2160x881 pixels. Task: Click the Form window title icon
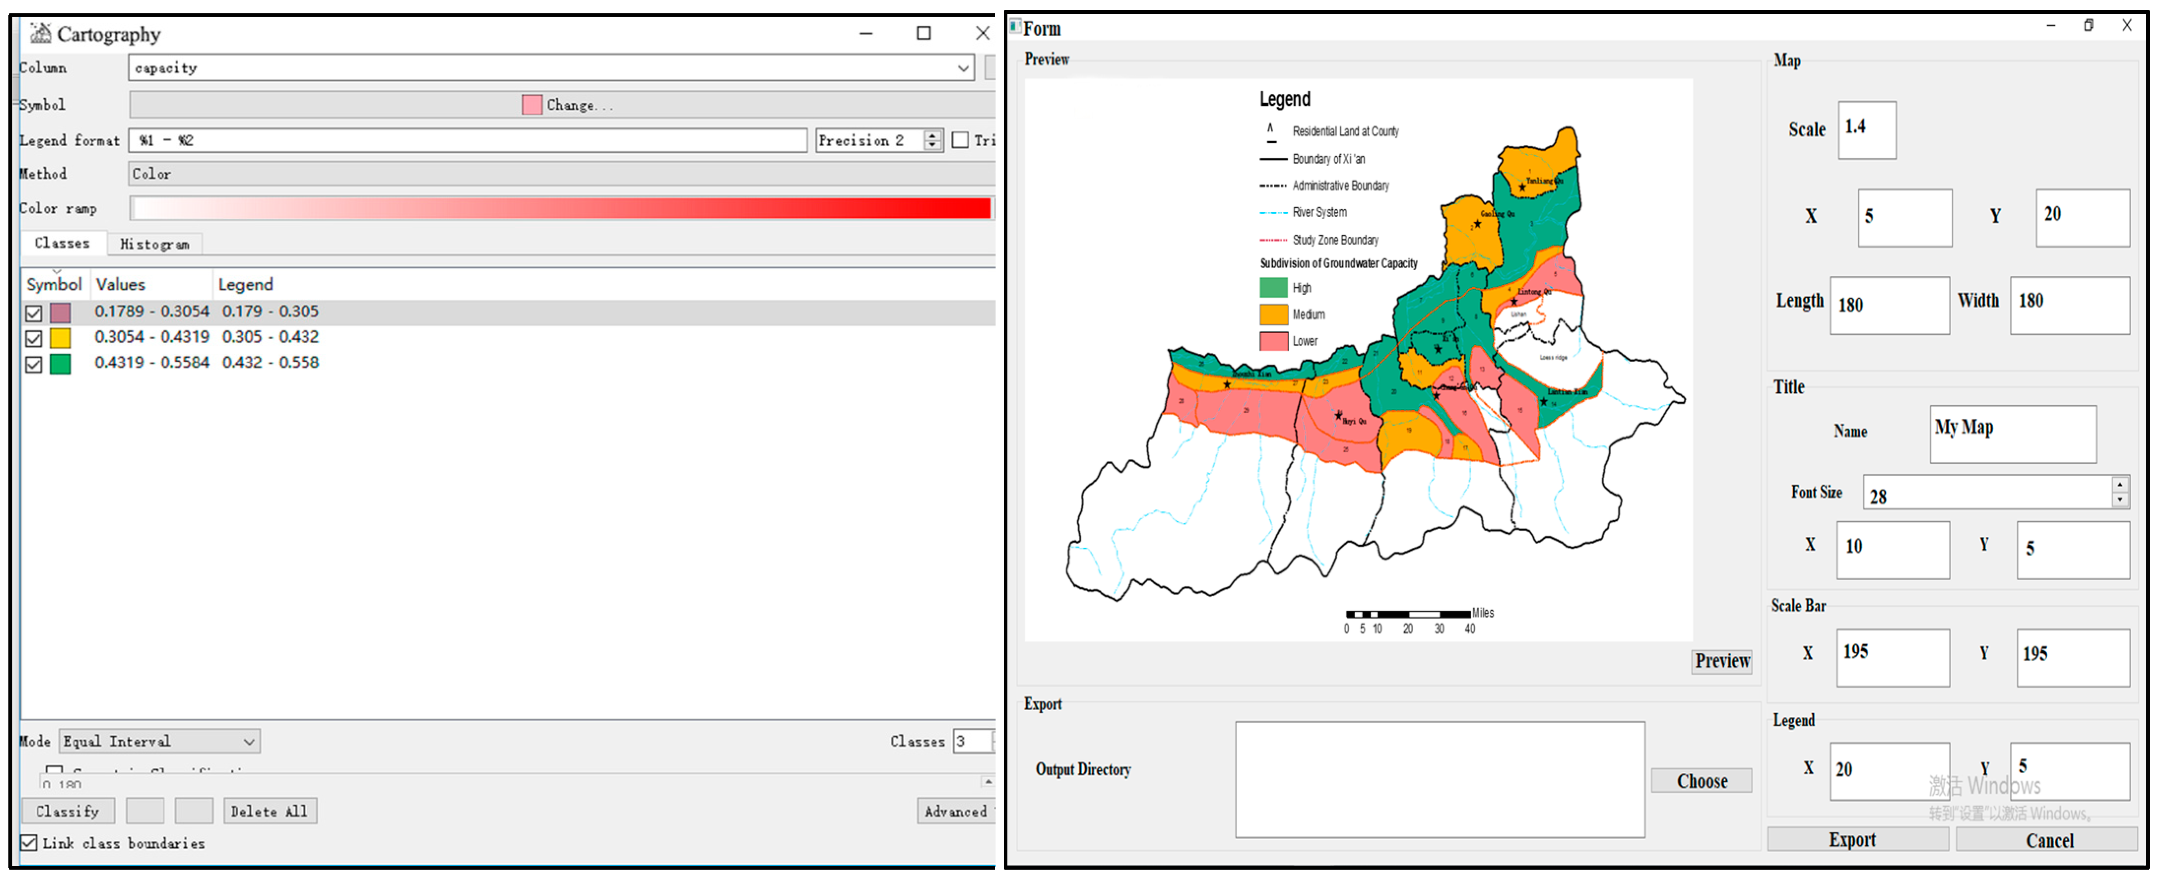tap(1015, 27)
